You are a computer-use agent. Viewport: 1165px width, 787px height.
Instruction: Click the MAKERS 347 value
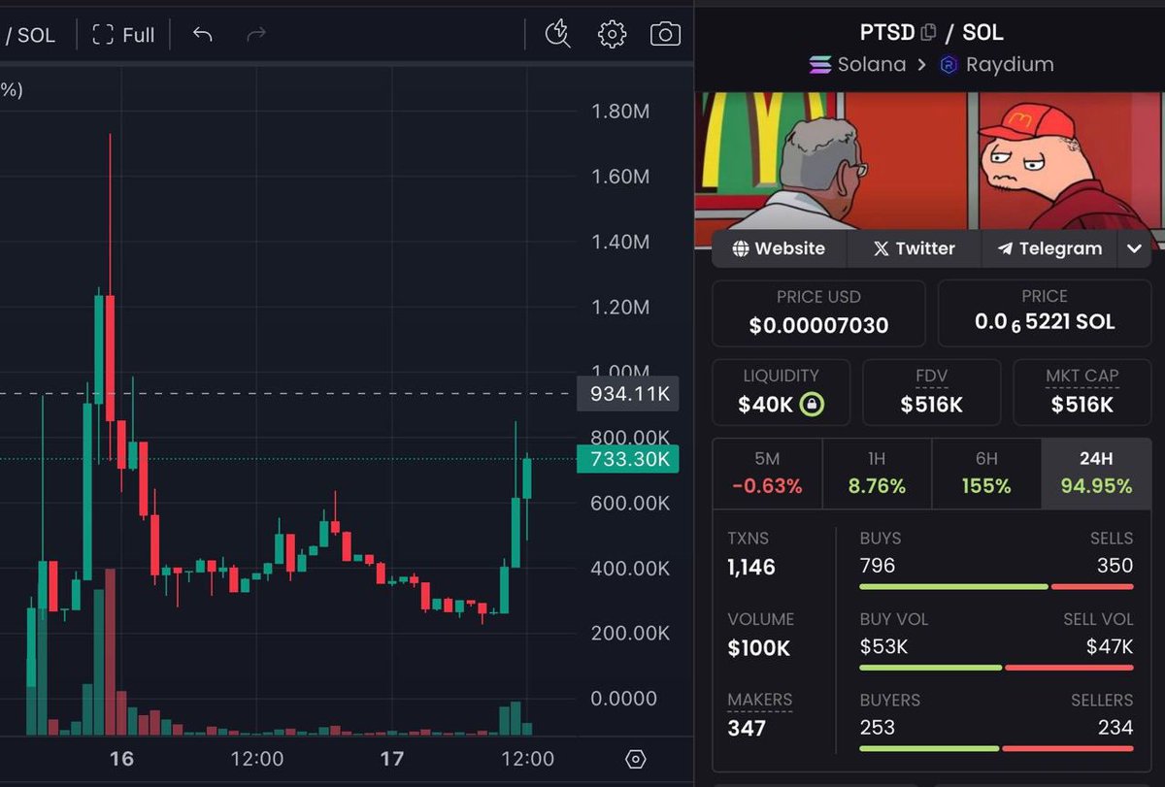pyautogui.click(x=747, y=729)
